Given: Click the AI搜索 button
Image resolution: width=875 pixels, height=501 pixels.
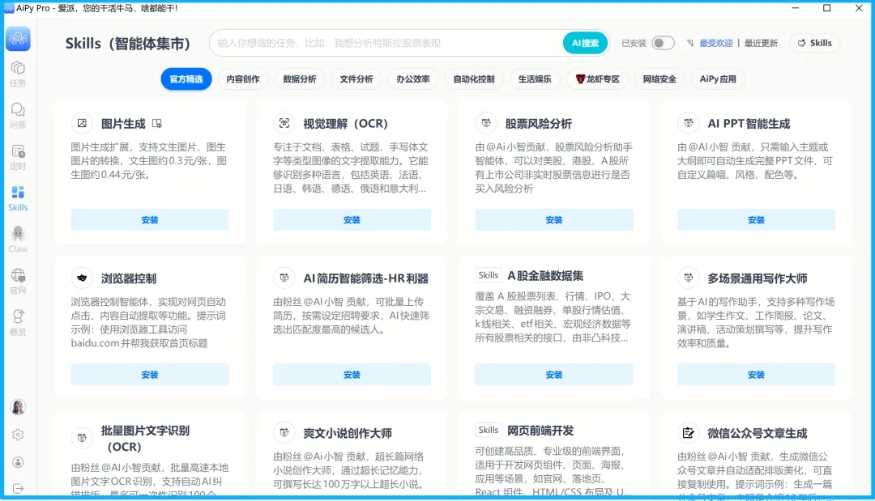Looking at the screenshot, I should pyautogui.click(x=585, y=43).
